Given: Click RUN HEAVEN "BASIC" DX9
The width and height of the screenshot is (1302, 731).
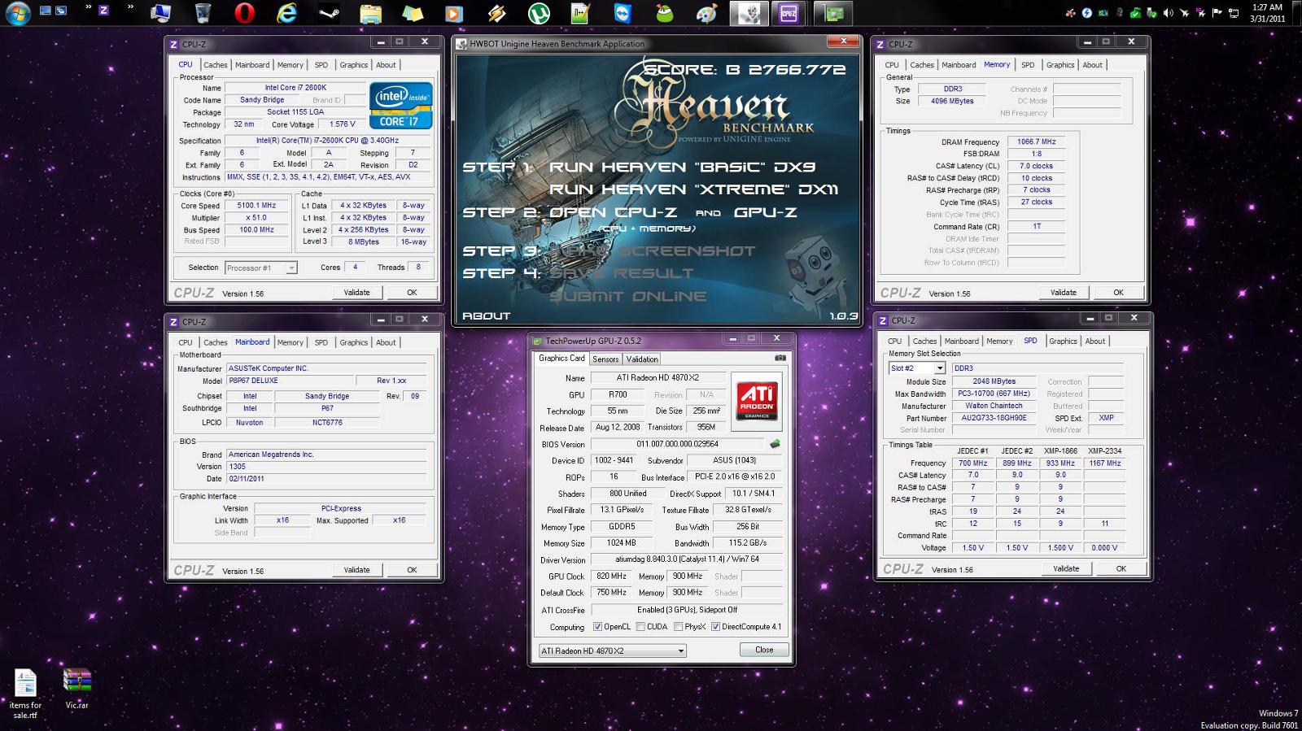Looking at the screenshot, I should (x=682, y=167).
